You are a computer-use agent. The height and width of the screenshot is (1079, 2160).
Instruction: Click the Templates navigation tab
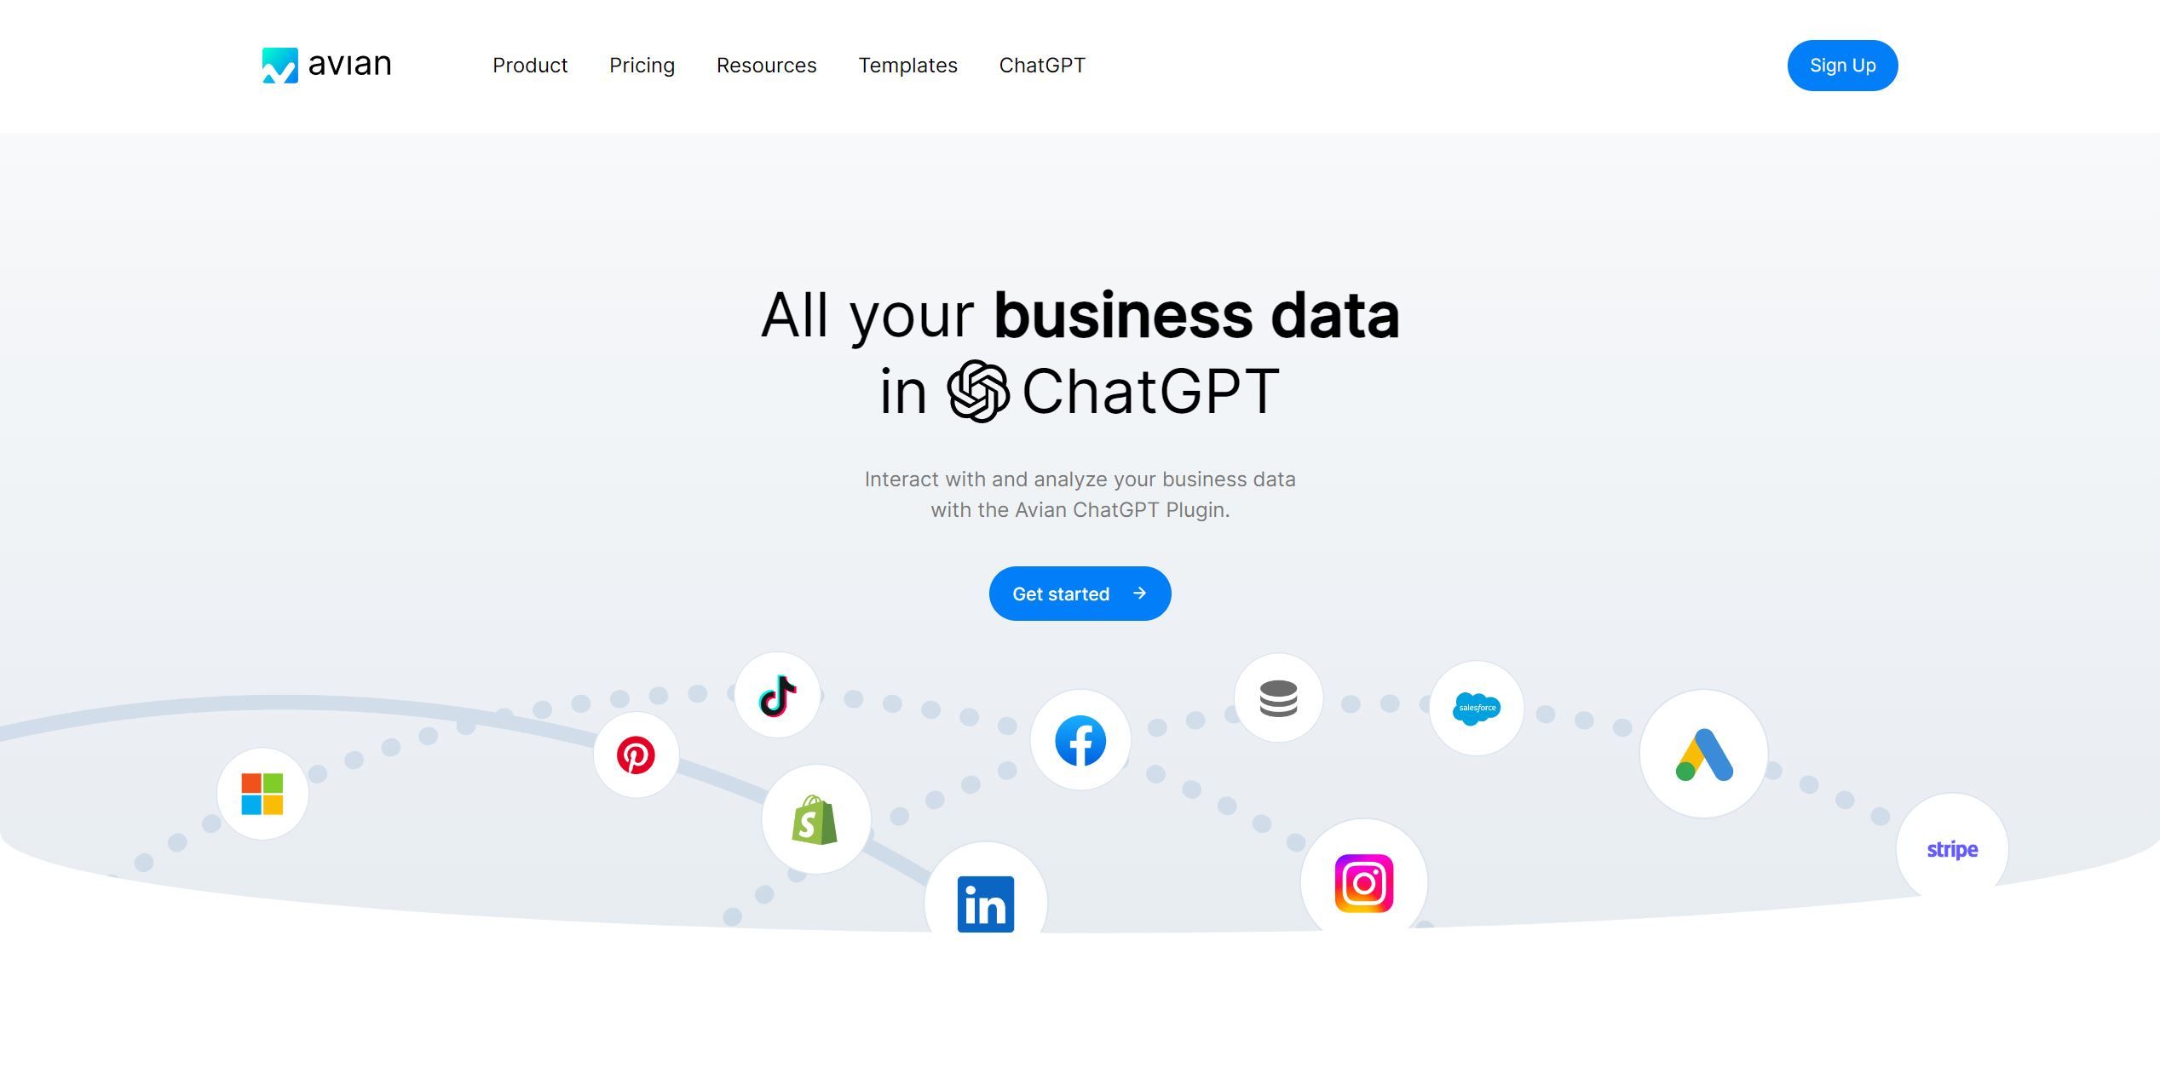tap(907, 65)
